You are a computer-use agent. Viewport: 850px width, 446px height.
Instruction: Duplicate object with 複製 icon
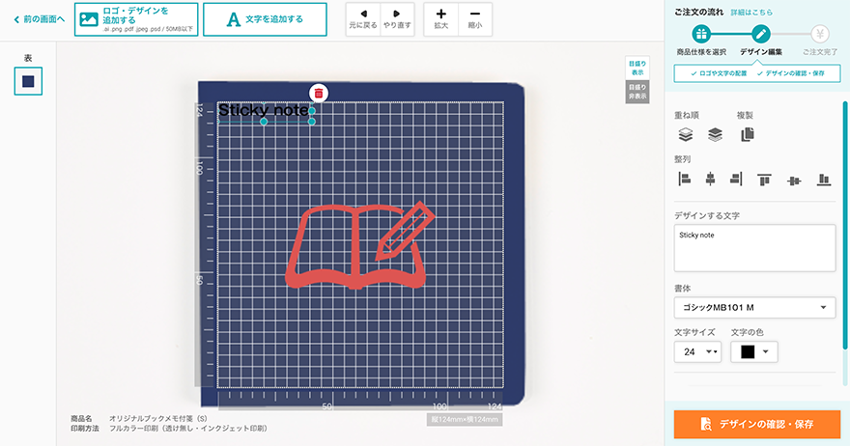point(748,134)
